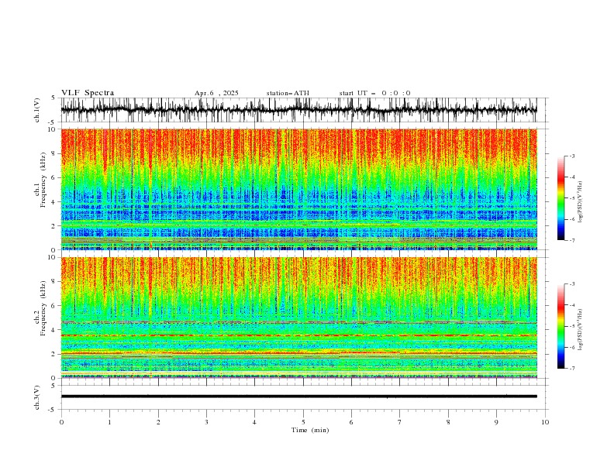The image size is (614, 474).
Task: Click the time axis tick label "1"
Action: point(109,422)
